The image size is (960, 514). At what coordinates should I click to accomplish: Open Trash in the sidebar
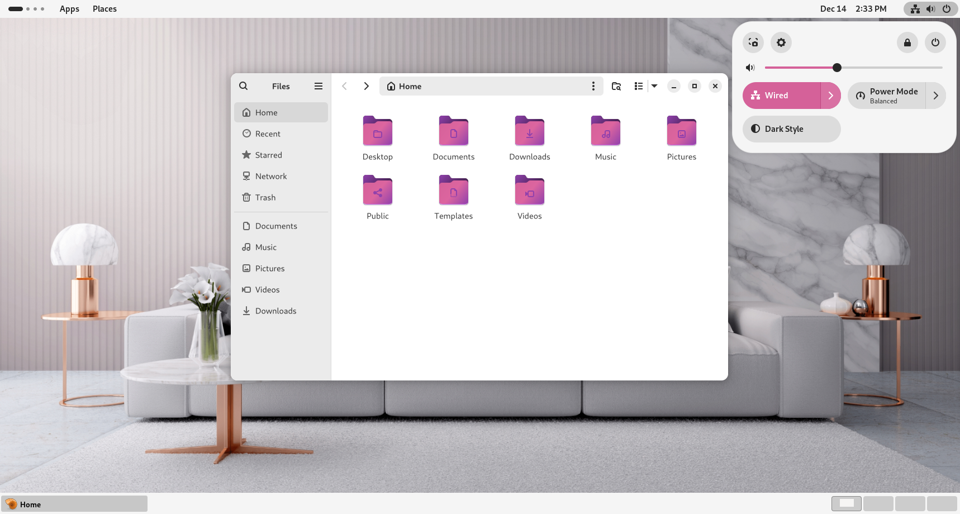pos(281,197)
